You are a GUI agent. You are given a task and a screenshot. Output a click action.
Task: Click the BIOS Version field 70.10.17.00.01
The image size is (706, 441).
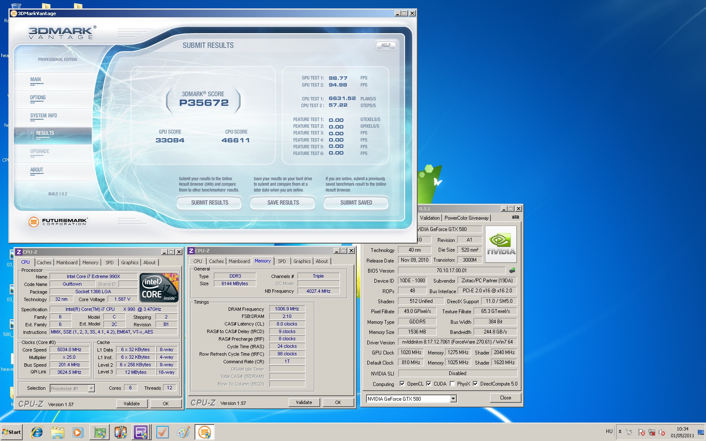tap(452, 270)
